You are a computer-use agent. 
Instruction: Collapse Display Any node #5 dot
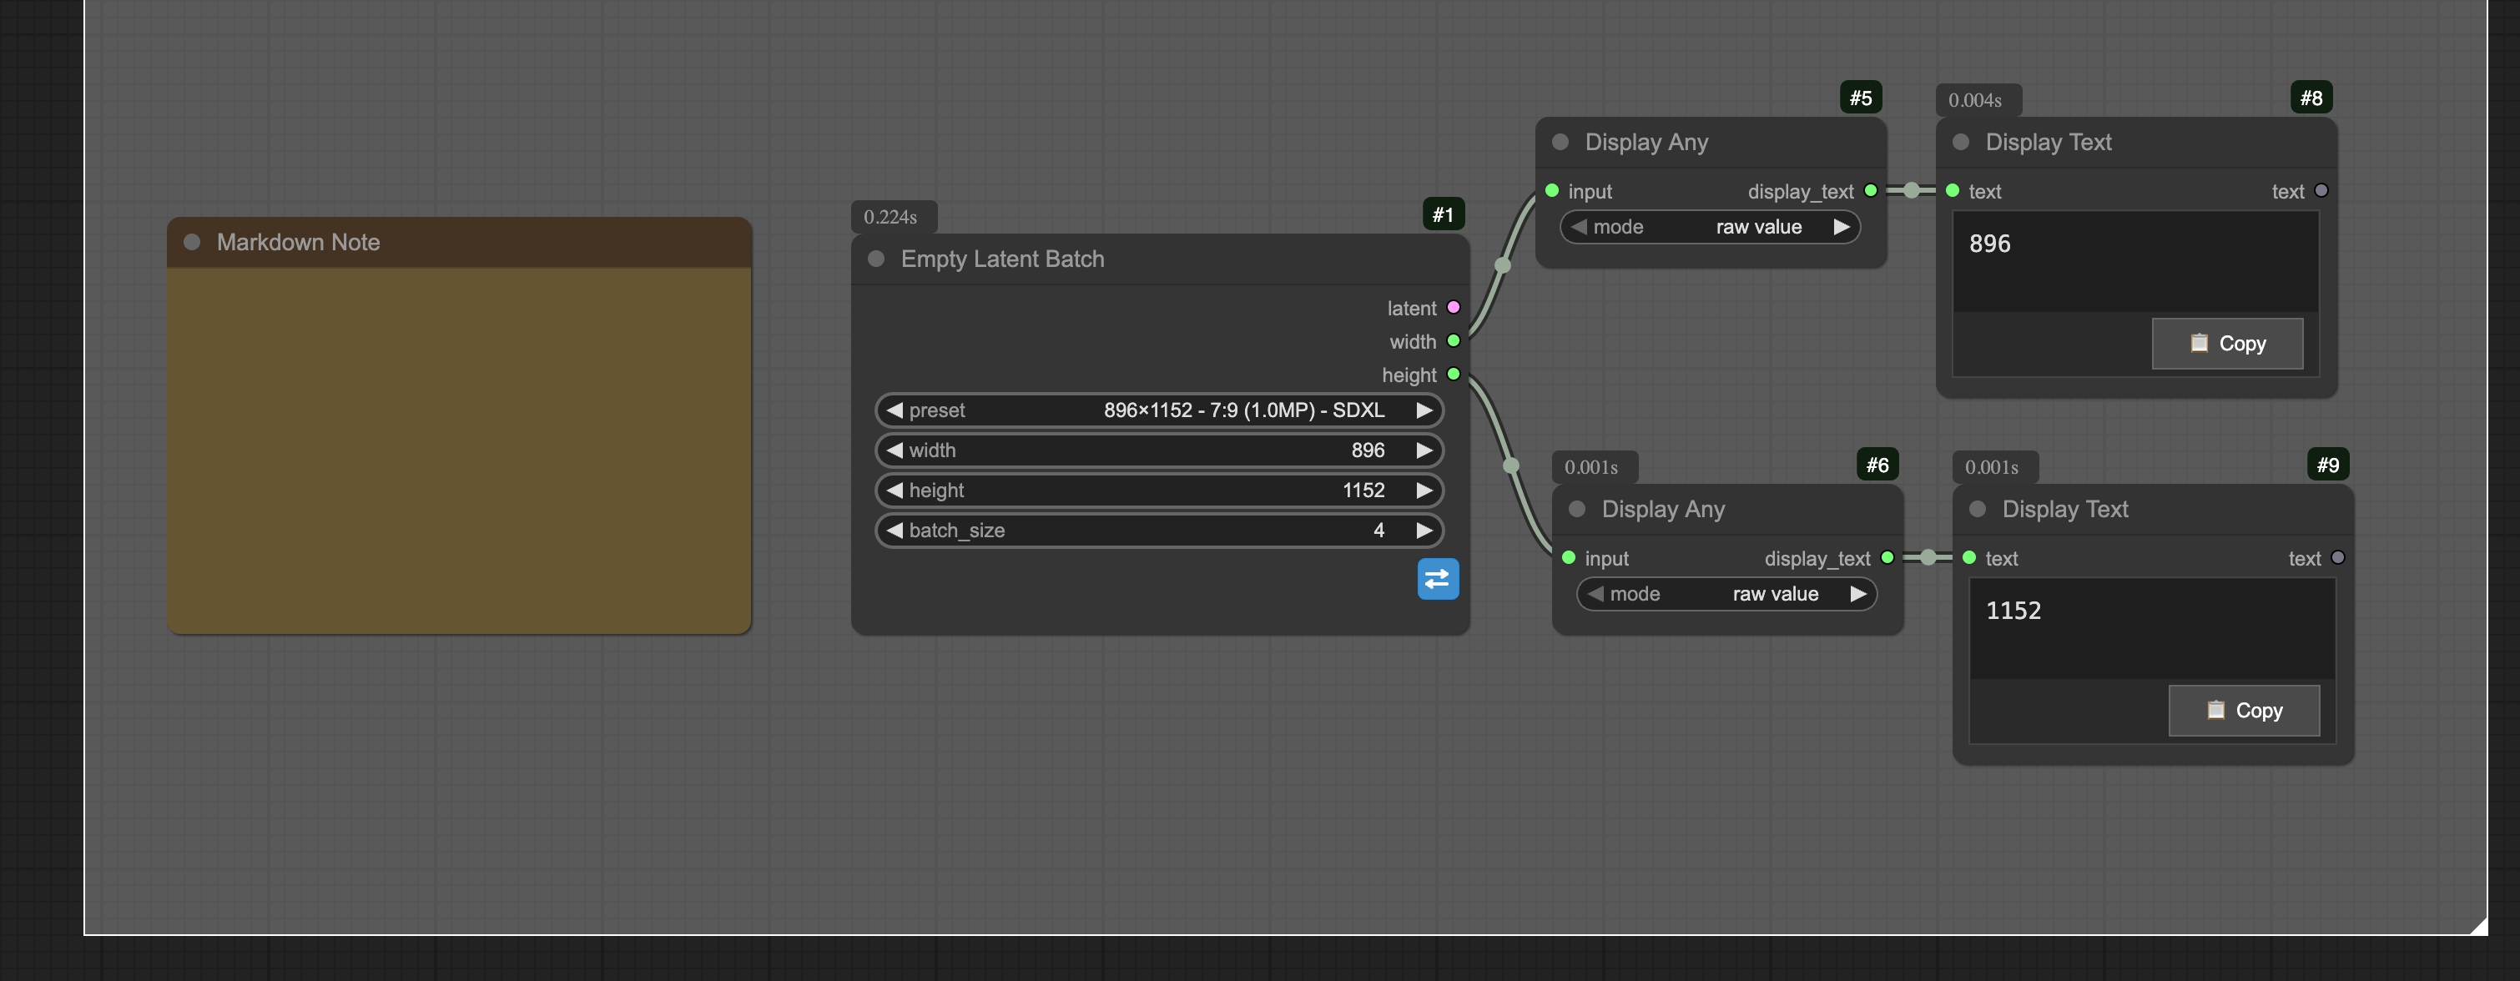[1560, 143]
